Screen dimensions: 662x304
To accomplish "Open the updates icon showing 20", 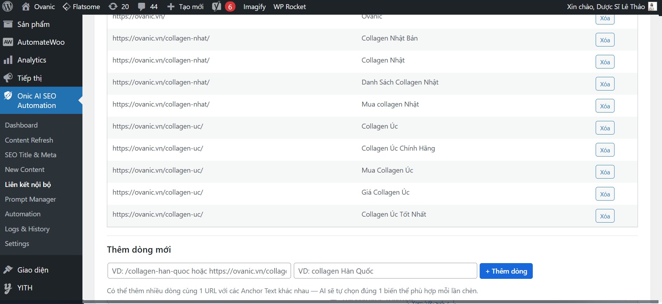I will (x=113, y=7).
